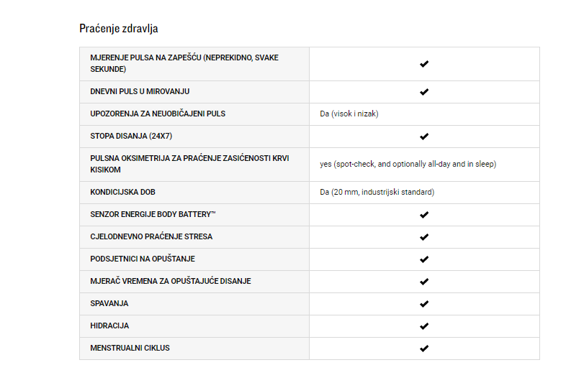This screenshot has width=566, height=383.
Task: Click checkmark for Mjerač vremena za opuštajuće disanje
Action: 424,282
